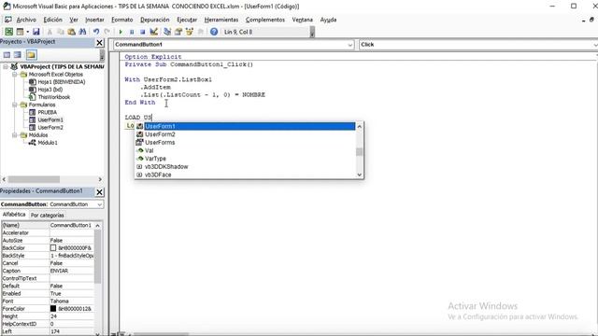The width and height of the screenshot is (598, 336).
Task: Open the Project Explorer toolbar icon
Action: (167, 32)
